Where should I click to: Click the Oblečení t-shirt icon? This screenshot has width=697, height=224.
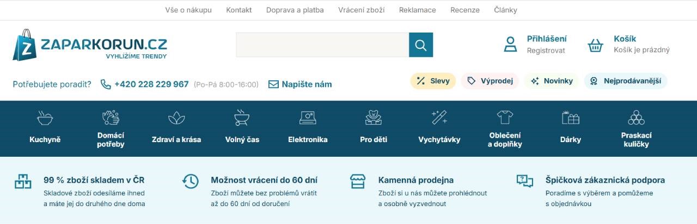(505, 117)
